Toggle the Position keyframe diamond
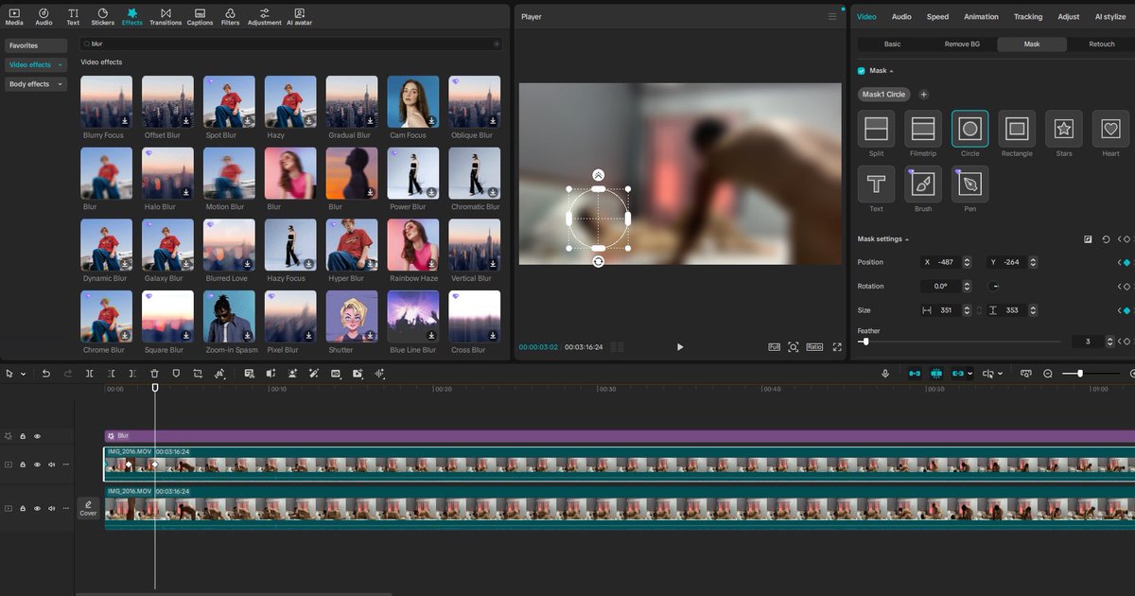The height and width of the screenshot is (596, 1135). (x=1126, y=262)
